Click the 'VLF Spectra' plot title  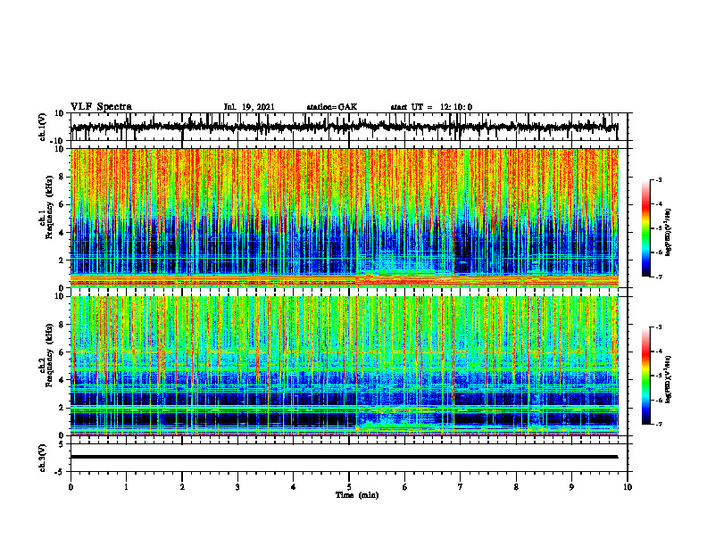101,107
